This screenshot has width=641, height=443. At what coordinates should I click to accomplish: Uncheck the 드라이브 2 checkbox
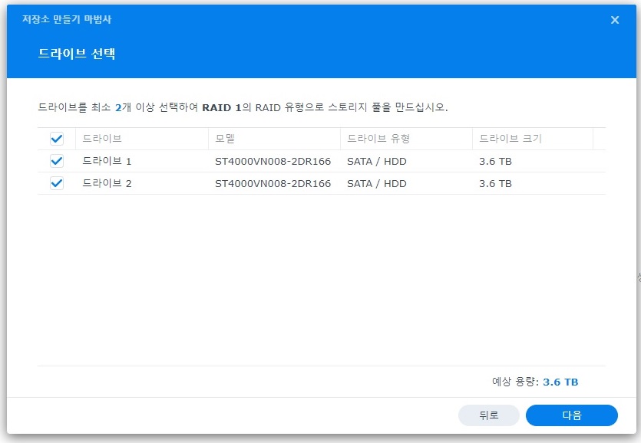click(x=56, y=183)
